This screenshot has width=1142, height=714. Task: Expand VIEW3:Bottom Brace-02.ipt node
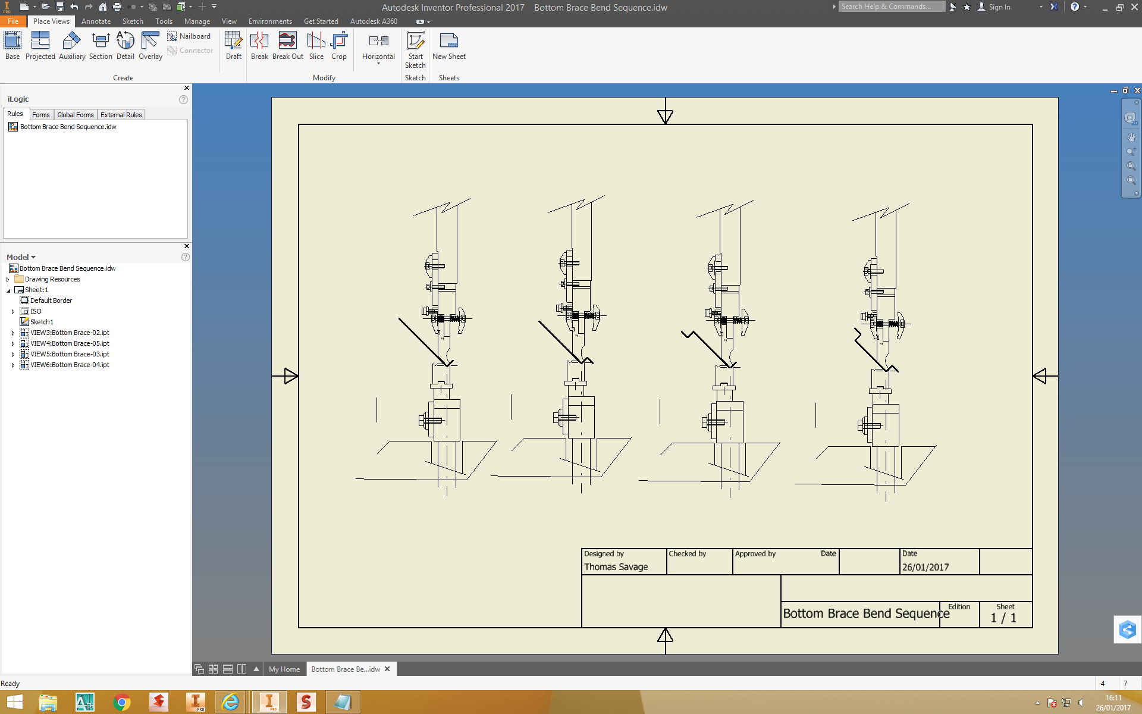click(13, 333)
